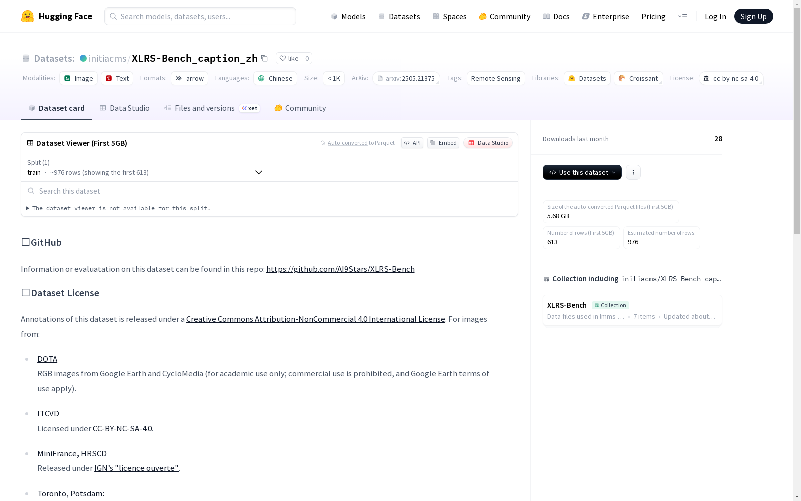The width and height of the screenshot is (801, 501).
Task: Click the initiacms author avatar icon
Action: [83, 58]
